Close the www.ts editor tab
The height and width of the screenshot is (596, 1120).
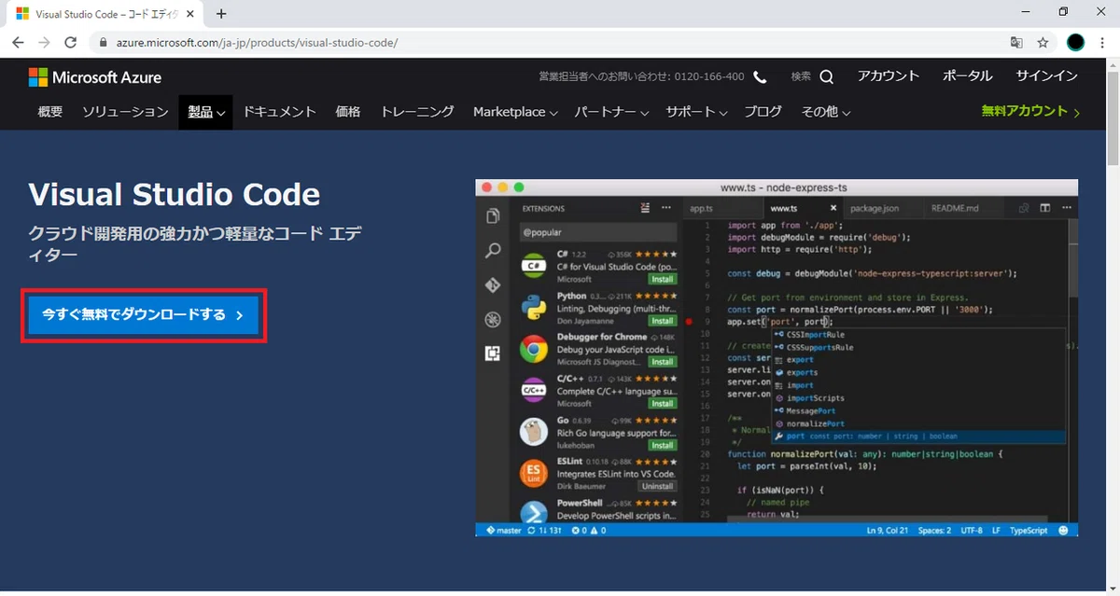[833, 209]
